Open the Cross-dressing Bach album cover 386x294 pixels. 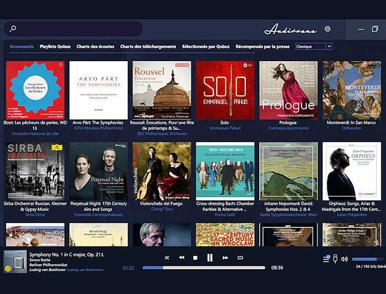(225, 171)
